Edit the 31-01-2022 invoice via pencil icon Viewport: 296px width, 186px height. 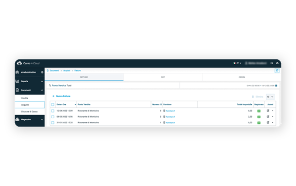pyautogui.click(x=268, y=122)
